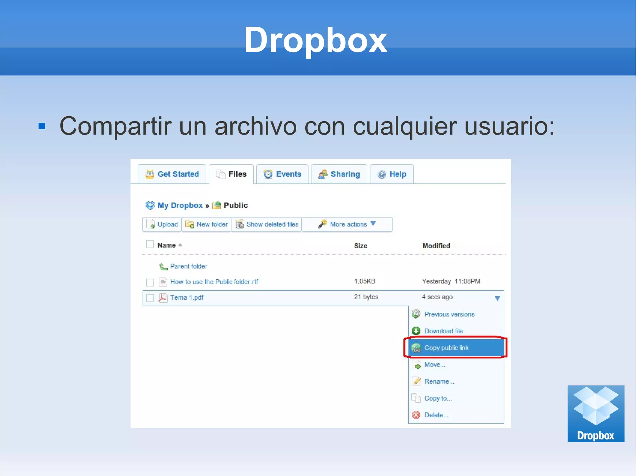
Task: Click the Public breadcrumb label
Action: coord(236,205)
